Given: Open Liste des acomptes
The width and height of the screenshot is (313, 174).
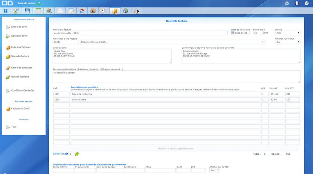Looking at the screenshot, I should [22, 67].
